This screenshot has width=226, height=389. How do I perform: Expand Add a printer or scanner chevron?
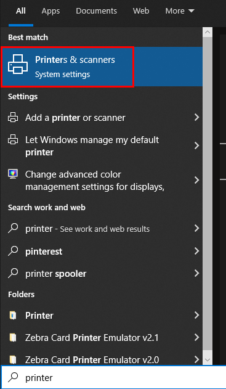(196, 117)
